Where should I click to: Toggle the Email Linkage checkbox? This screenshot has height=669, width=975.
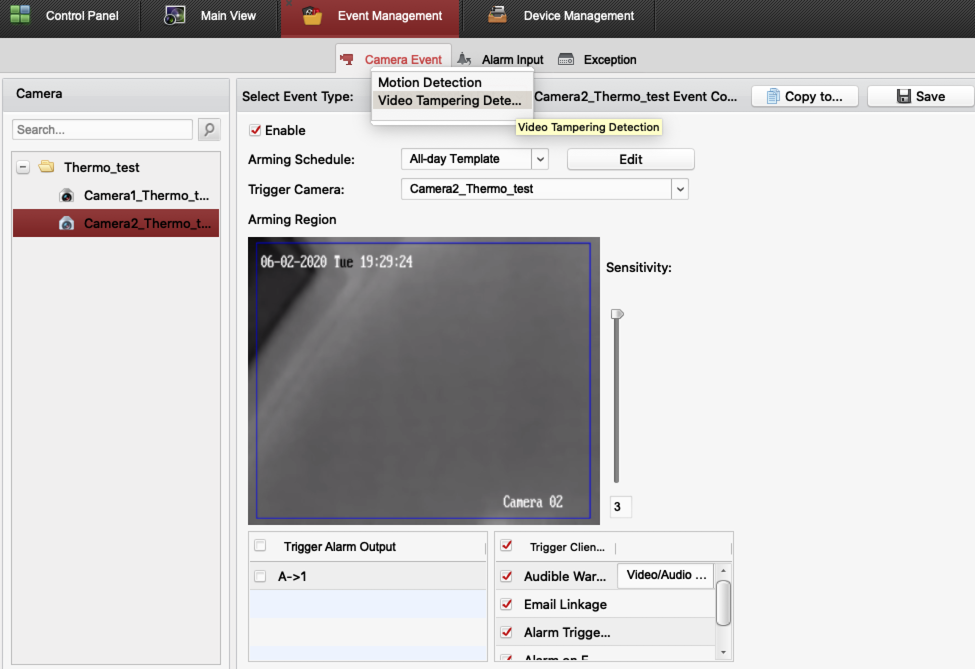click(506, 604)
